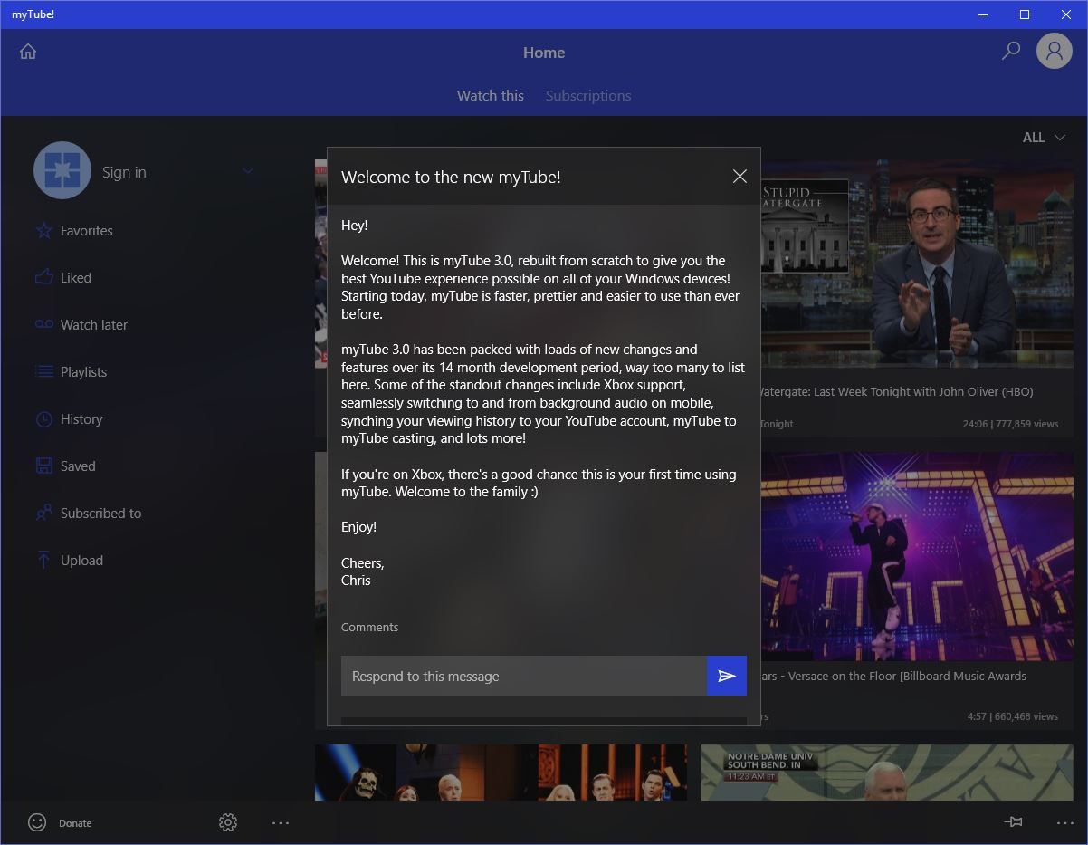This screenshot has height=845, width=1088.
Task: Open the Subscribed to page
Action: pos(100,513)
